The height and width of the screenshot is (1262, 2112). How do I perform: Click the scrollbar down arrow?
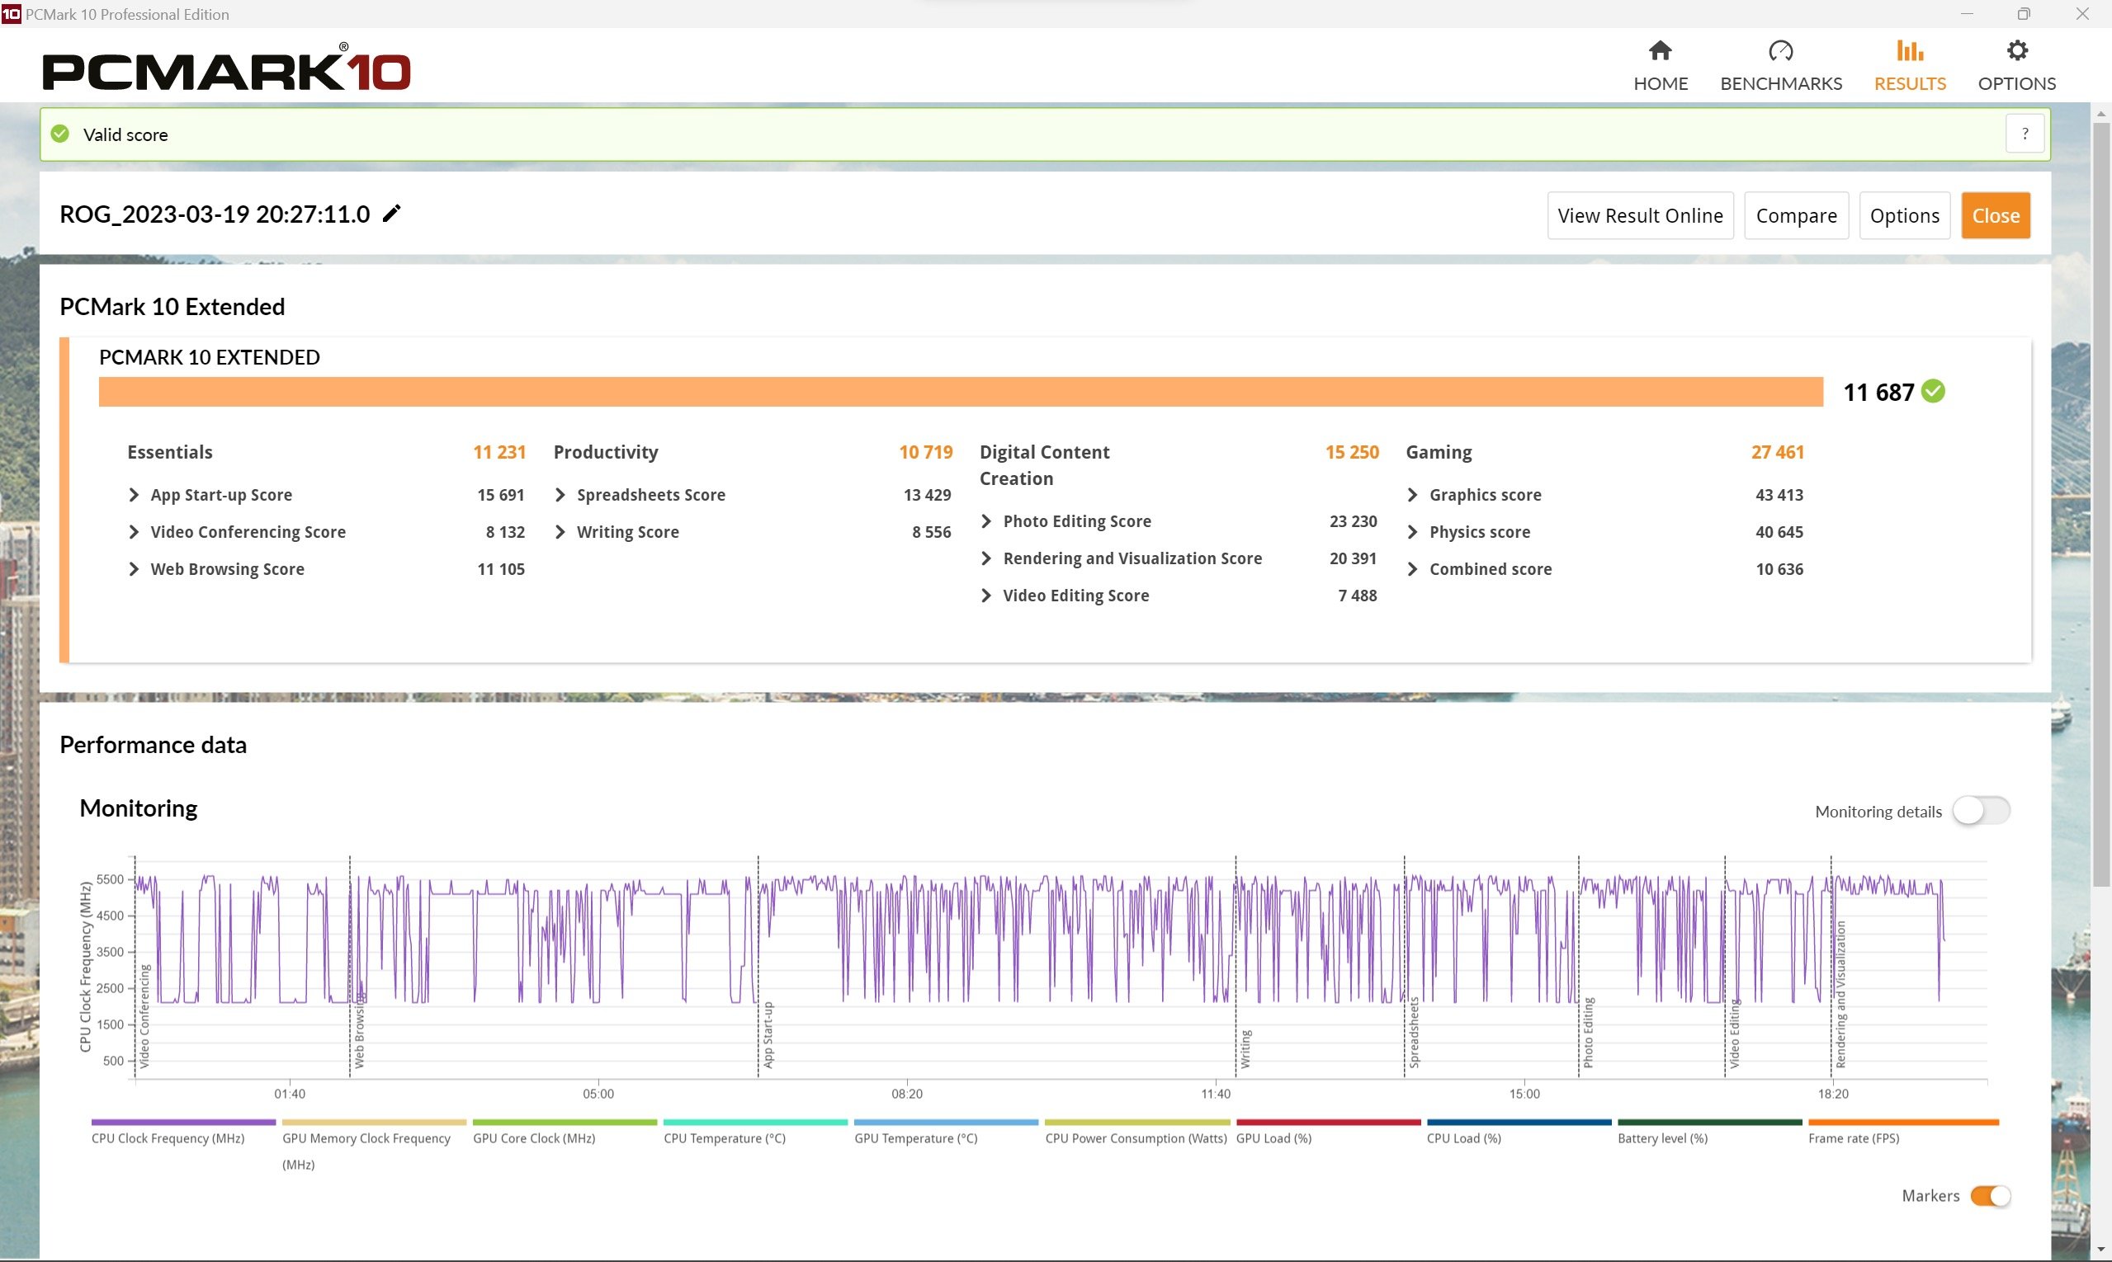(2101, 1250)
